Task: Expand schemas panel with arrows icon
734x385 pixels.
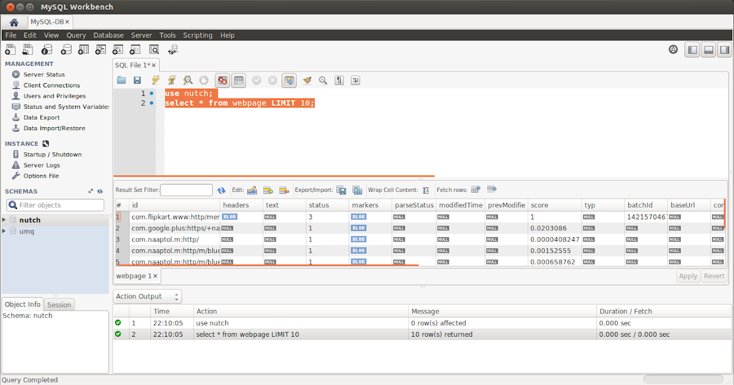Action: coord(91,191)
